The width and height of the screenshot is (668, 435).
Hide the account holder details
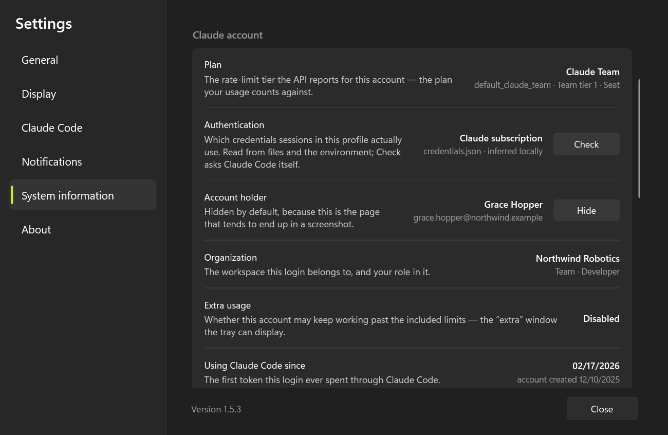586,211
